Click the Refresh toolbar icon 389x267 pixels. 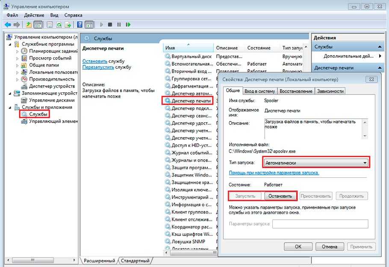(59, 25)
